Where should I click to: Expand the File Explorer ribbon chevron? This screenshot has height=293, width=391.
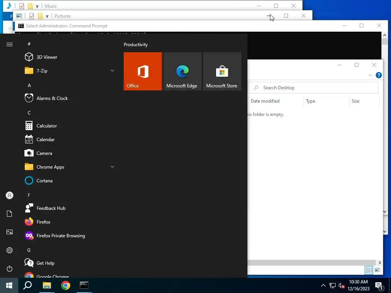(x=370, y=75)
